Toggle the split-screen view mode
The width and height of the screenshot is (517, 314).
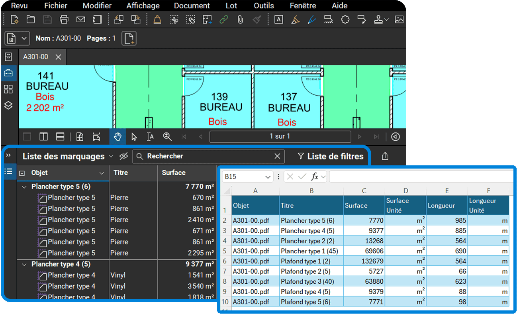tap(43, 136)
